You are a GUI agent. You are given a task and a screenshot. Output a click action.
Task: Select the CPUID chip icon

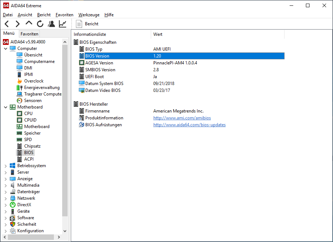coord(20,120)
